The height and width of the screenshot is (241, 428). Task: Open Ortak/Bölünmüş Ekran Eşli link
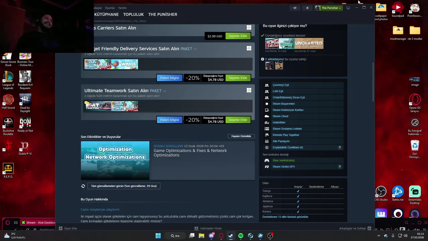pyautogui.click(x=289, y=97)
